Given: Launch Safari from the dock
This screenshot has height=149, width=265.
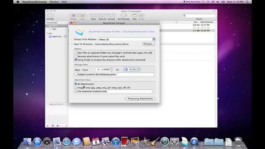Looking at the screenshot, I should click(66, 142).
